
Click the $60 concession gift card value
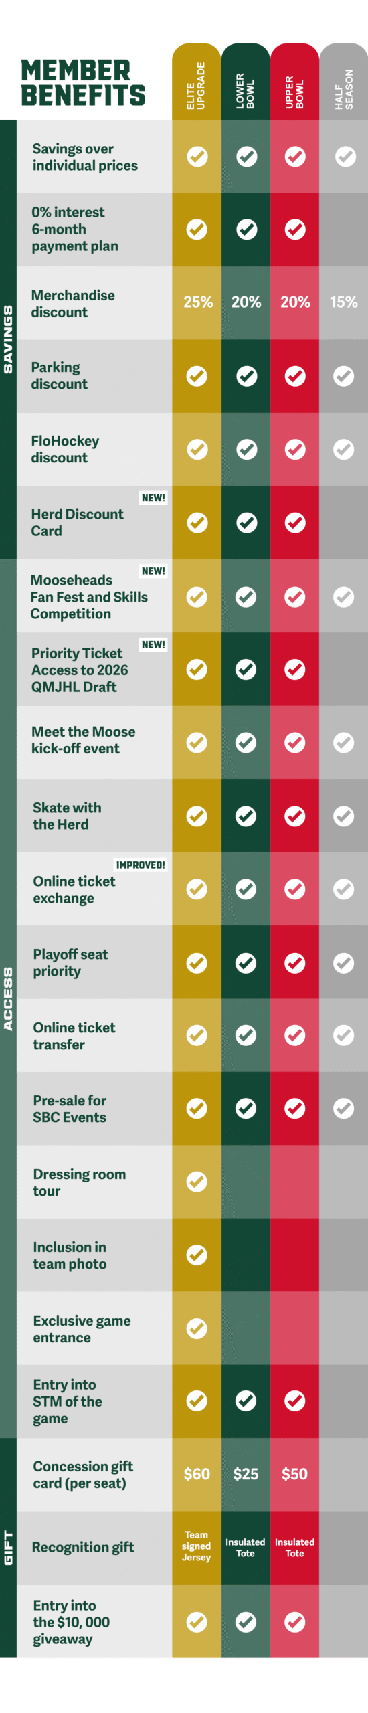point(197,1474)
